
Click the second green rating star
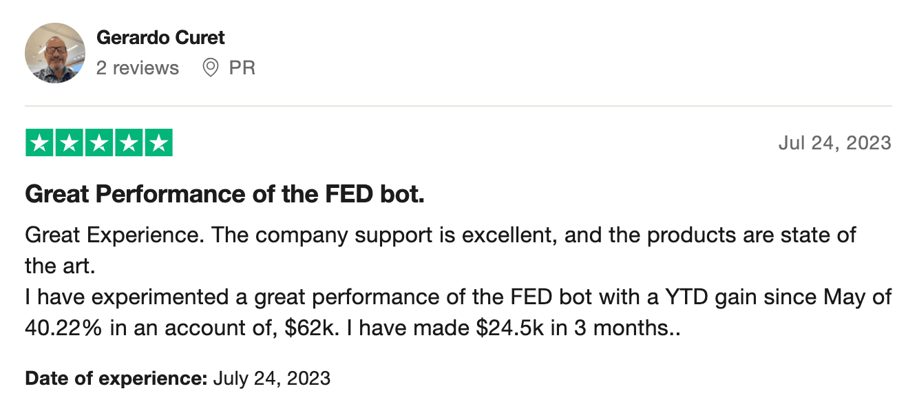click(70, 143)
